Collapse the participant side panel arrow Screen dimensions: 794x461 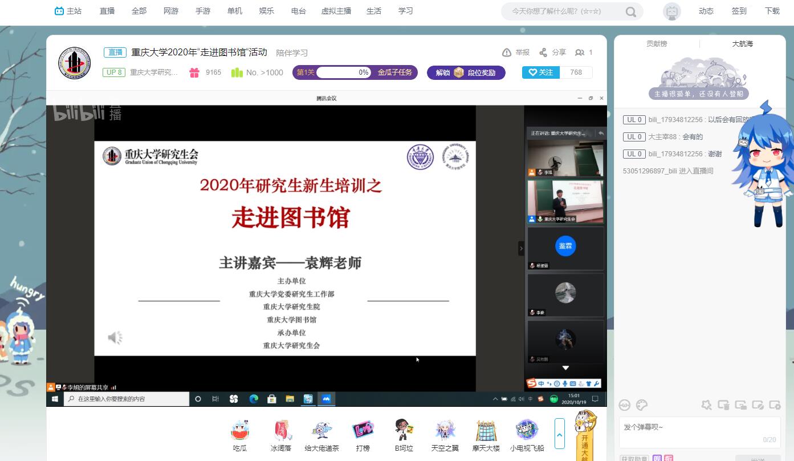(521, 248)
